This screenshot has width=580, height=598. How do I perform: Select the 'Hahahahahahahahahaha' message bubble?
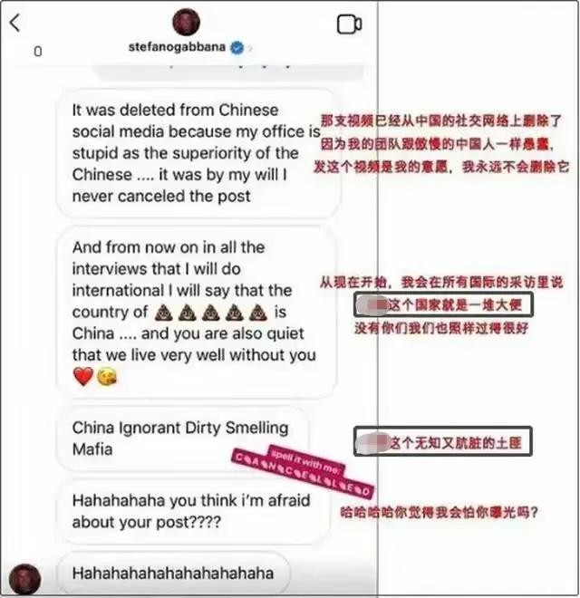pyautogui.click(x=174, y=574)
